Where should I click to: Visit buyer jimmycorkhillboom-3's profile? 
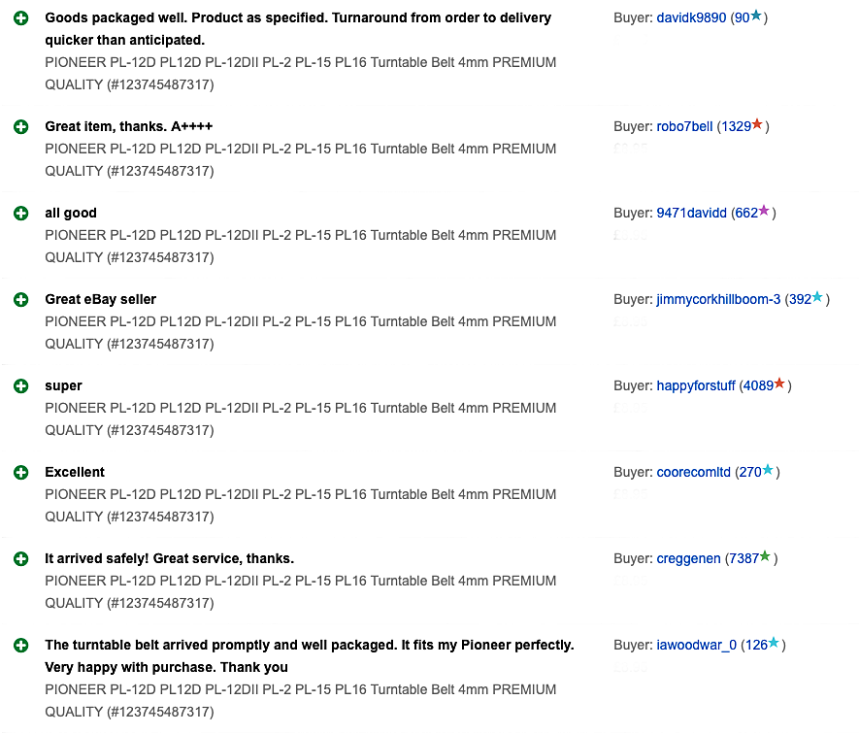[718, 300]
